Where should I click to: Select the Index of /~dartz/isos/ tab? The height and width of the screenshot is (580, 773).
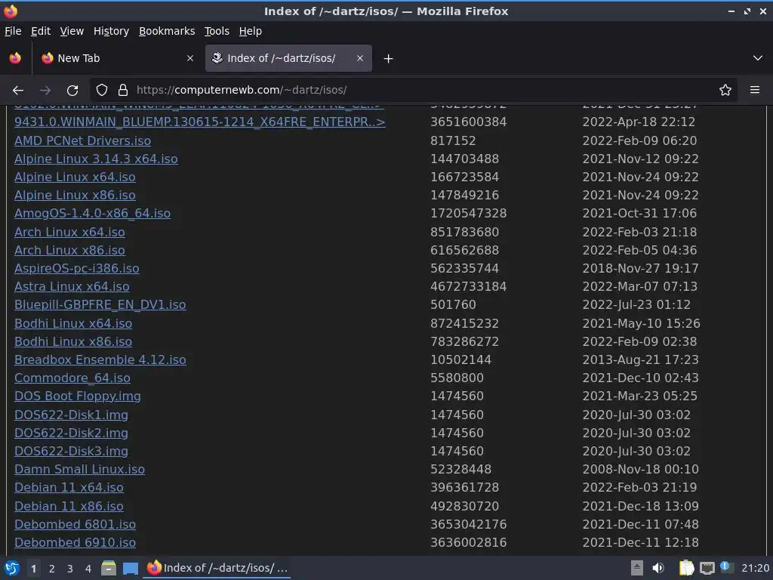pyautogui.click(x=288, y=58)
